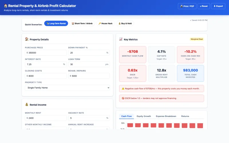This screenshot has width=229, height=143.
Task: Pick the House Hack scenario
Action: click(x=105, y=23)
